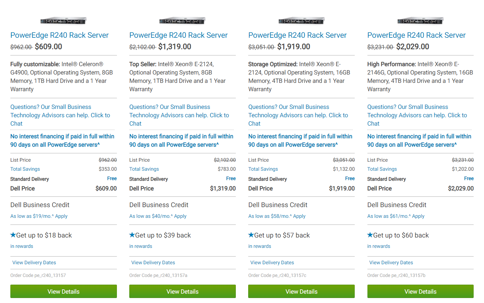Open View Delivery Dates for Top Seller server
The image size is (484, 303).
pyautogui.click(x=153, y=263)
